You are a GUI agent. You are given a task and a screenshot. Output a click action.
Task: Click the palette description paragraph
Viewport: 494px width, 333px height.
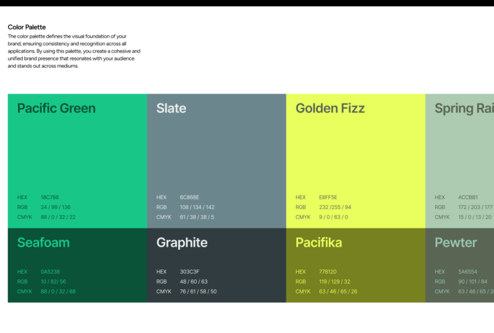pyautogui.click(x=74, y=51)
